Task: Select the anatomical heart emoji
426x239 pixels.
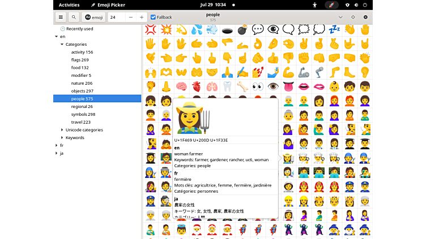Action: 196,86
